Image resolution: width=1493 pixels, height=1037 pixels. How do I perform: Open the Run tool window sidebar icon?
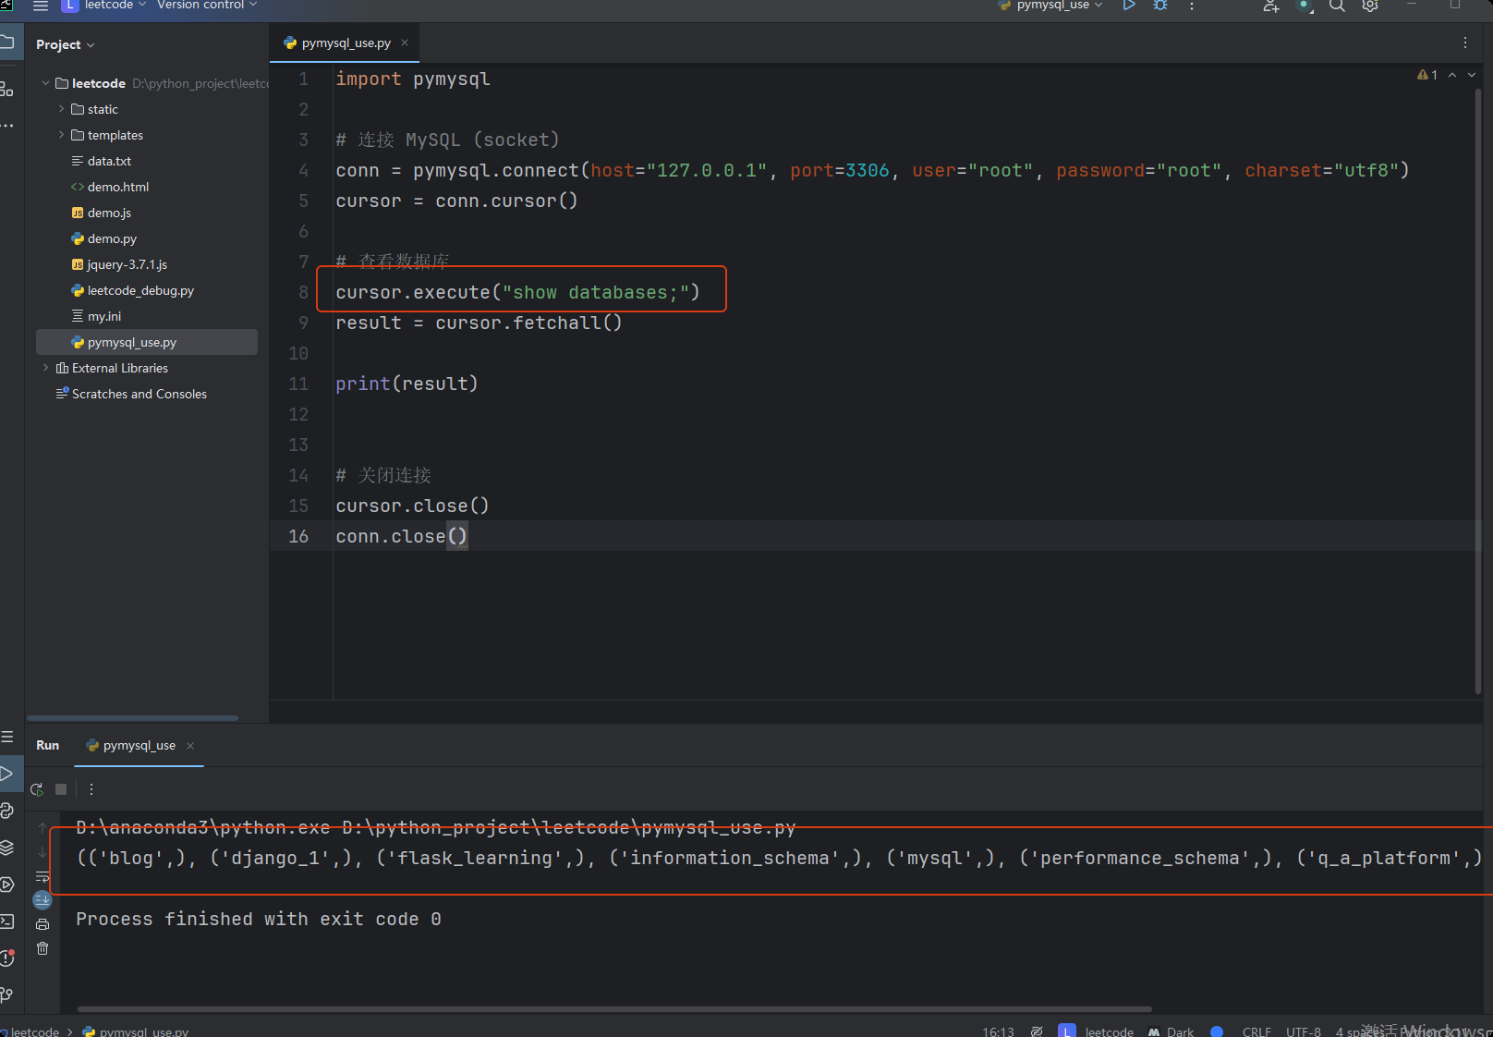pos(7,774)
